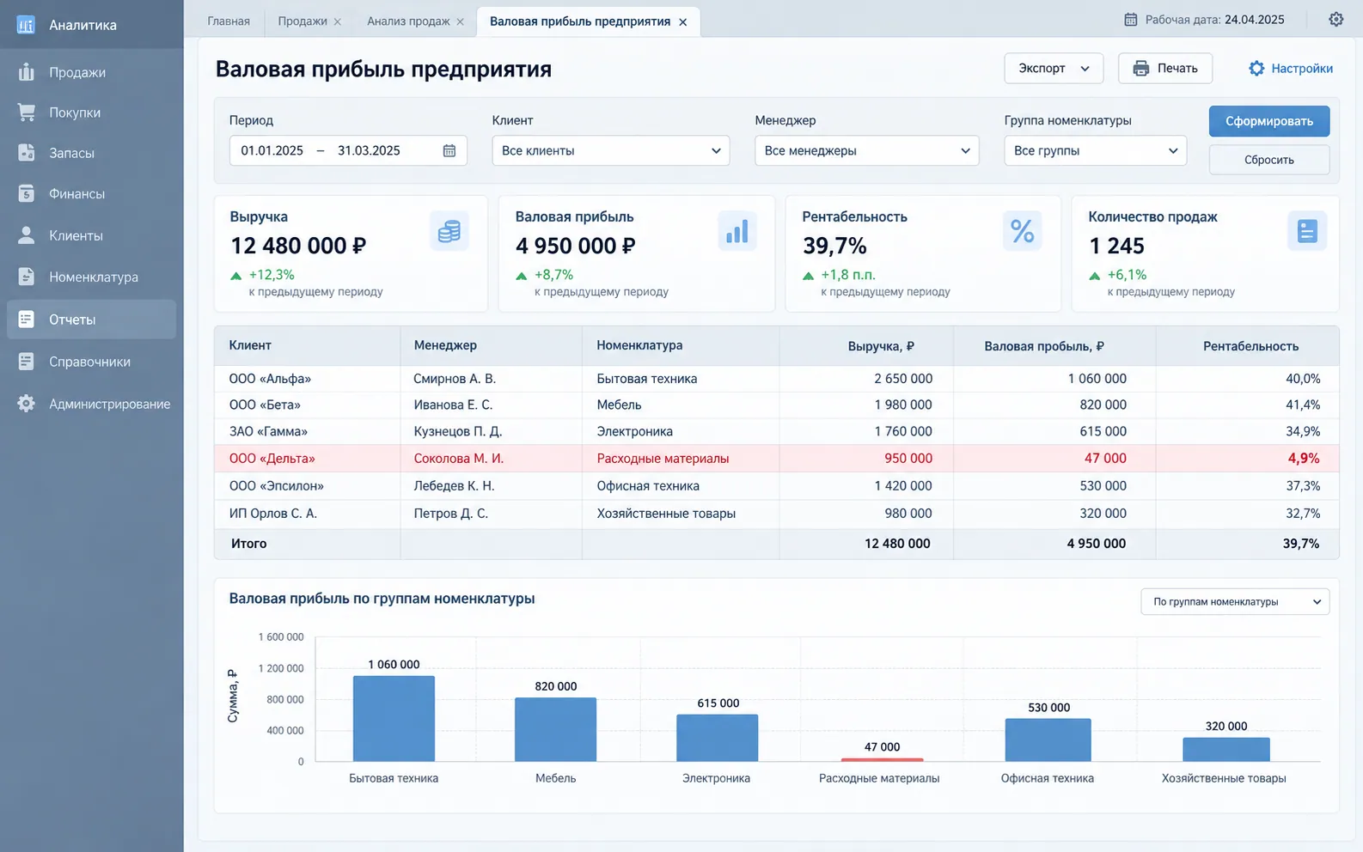Switch to the Главная tab

pyautogui.click(x=229, y=21)
